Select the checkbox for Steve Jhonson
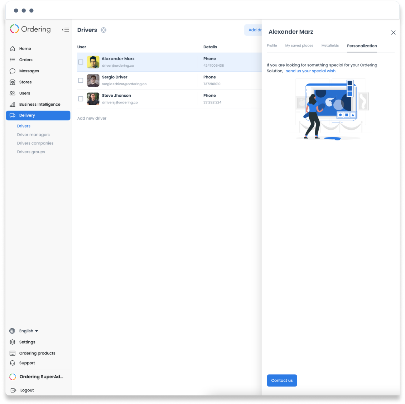Viewport: 405px width, 404px height. (81, 99)
